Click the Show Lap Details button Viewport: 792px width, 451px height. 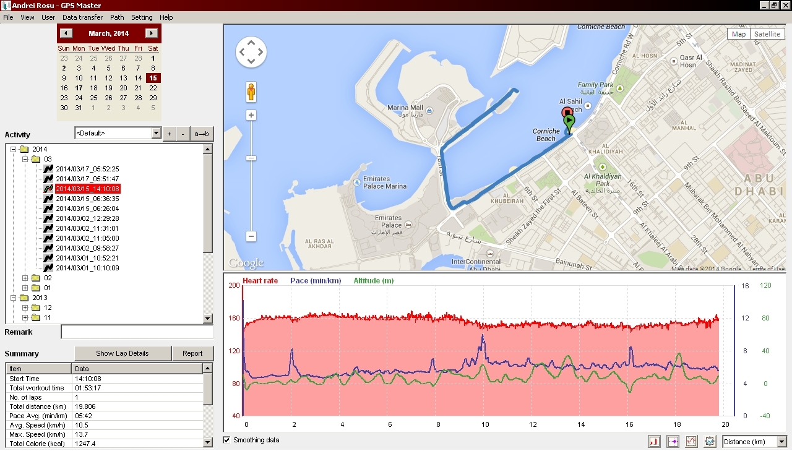(122, 353)
